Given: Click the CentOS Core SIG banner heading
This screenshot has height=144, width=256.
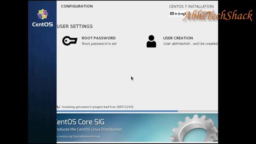Looking at the screenshot, I should click(80, 122).
